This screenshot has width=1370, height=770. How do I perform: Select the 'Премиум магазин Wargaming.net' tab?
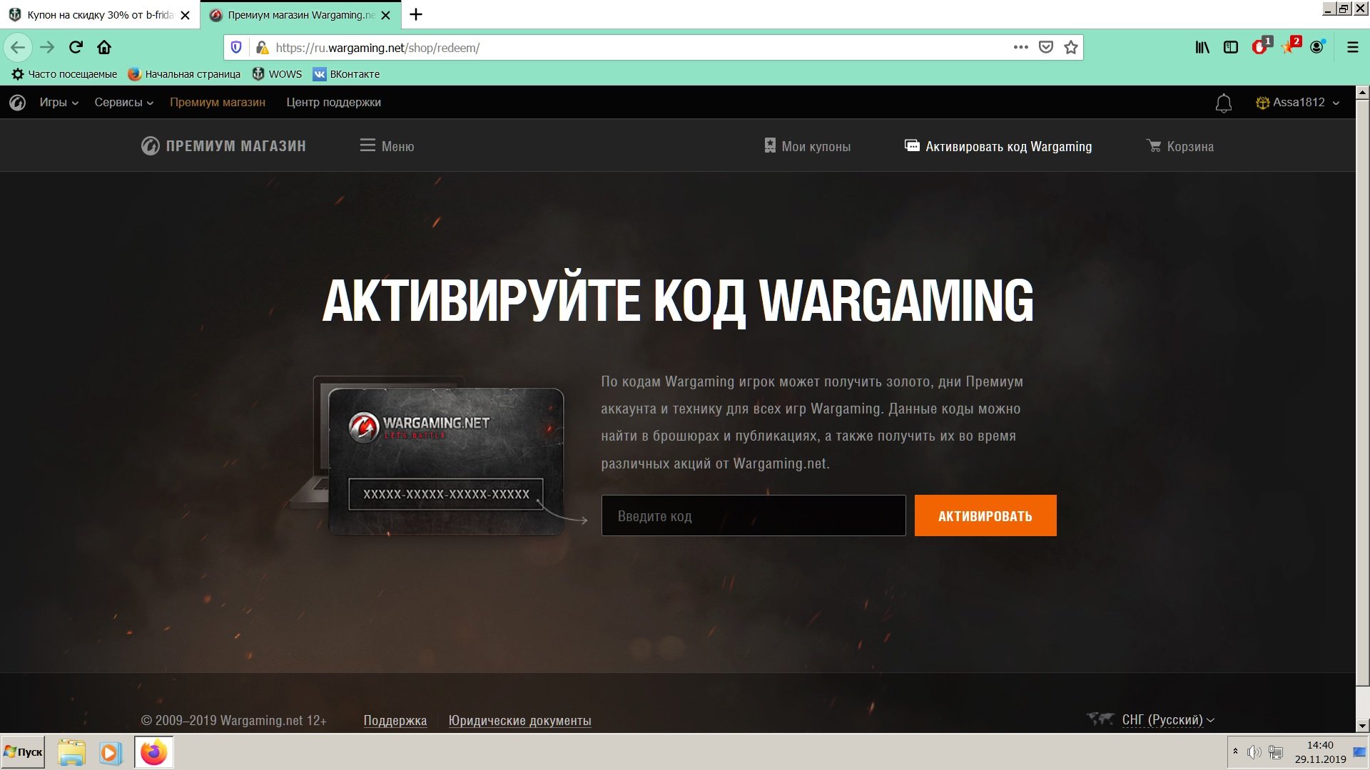click(300, 15)
